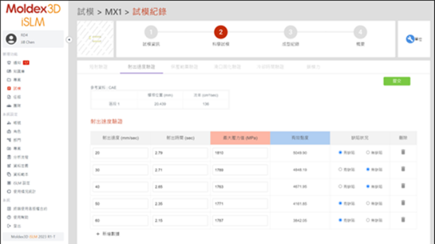
Task: Click the part thumbnail image next to steps
Action: tap(95, 39)
